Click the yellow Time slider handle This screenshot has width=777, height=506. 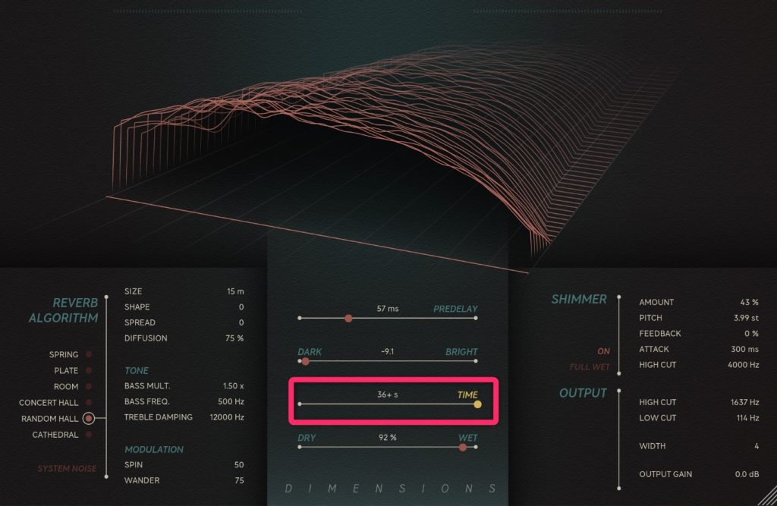(x=477, y=404)
